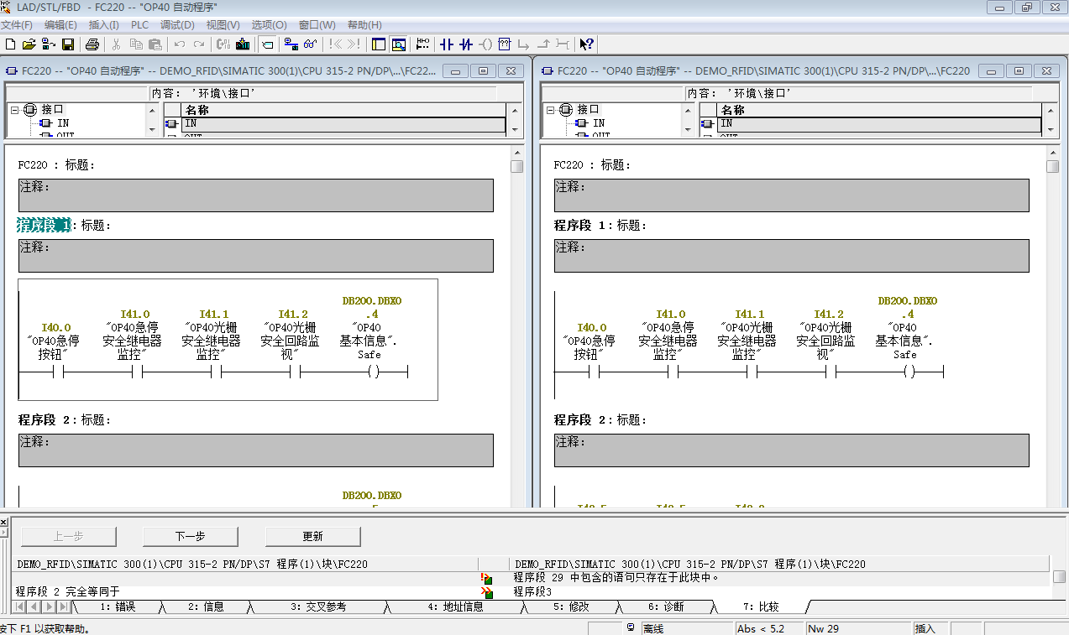Screen dimensions: 1069x635
Task: Click the Monitor glasses icon
Action: [x=311, y=44]
